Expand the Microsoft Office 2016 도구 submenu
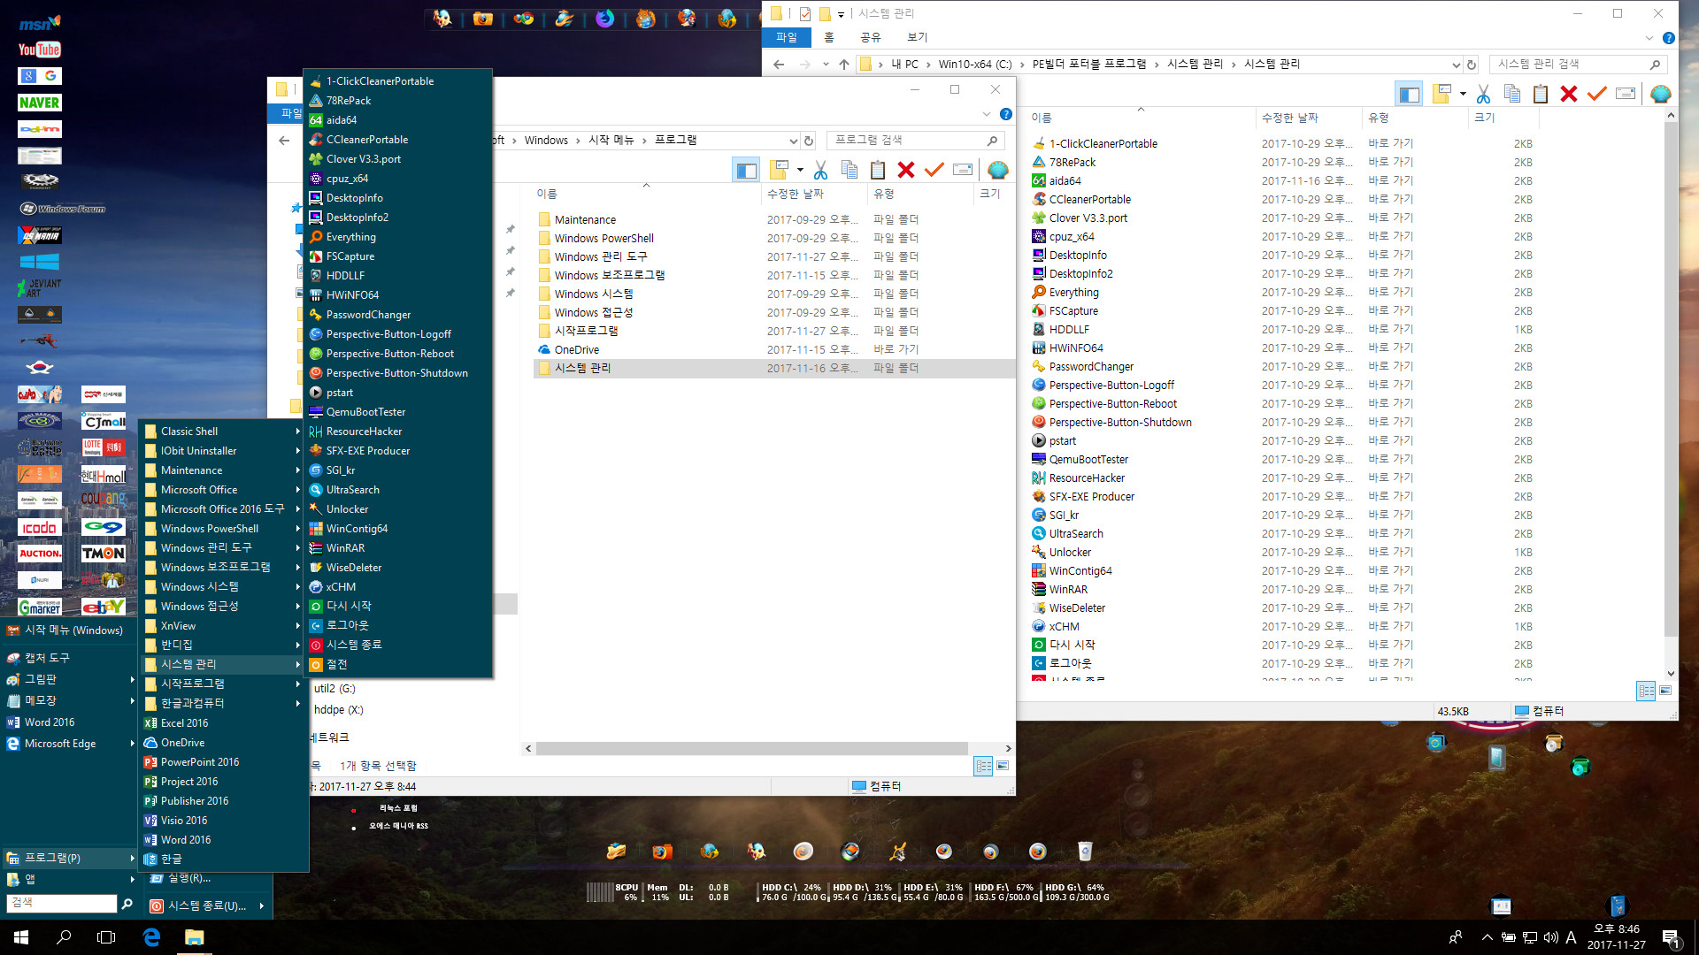Image resolution: width=1699 pixels, height=955 pixels. [x=297, y=509]
